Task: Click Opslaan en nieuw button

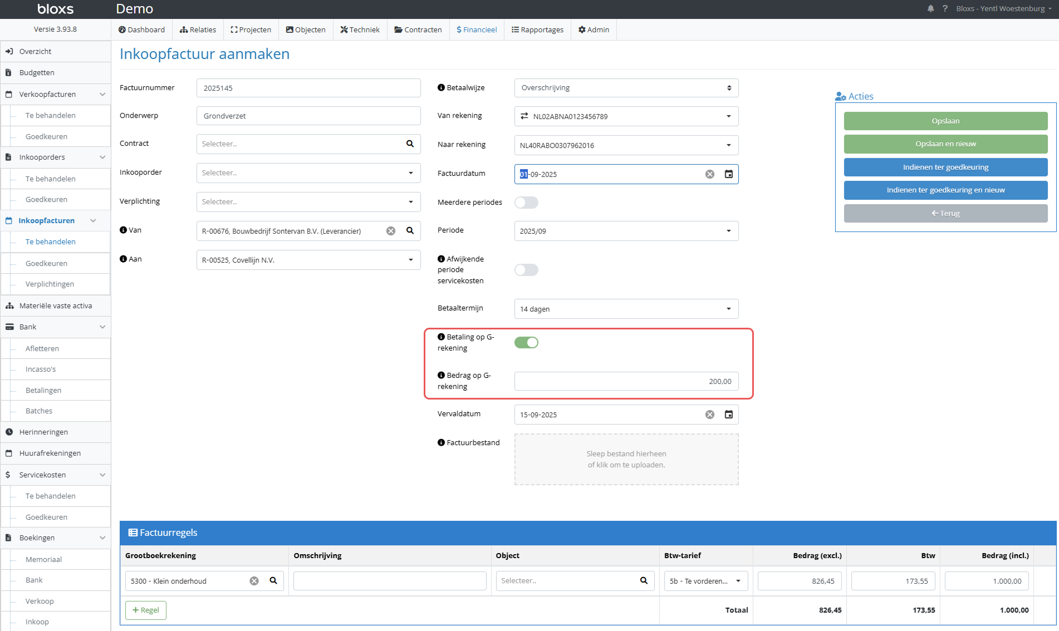Action: pyautogui.click(x=945, y=144)
